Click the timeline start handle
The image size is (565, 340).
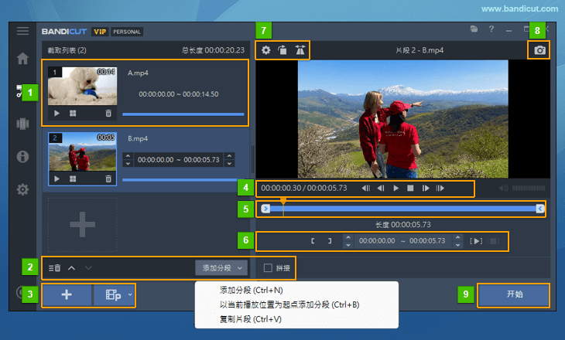[x=265, y=209]
